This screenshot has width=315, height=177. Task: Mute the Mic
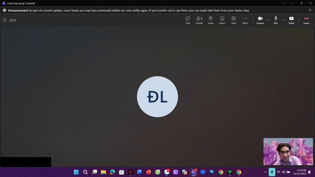[x=276, y=20]
